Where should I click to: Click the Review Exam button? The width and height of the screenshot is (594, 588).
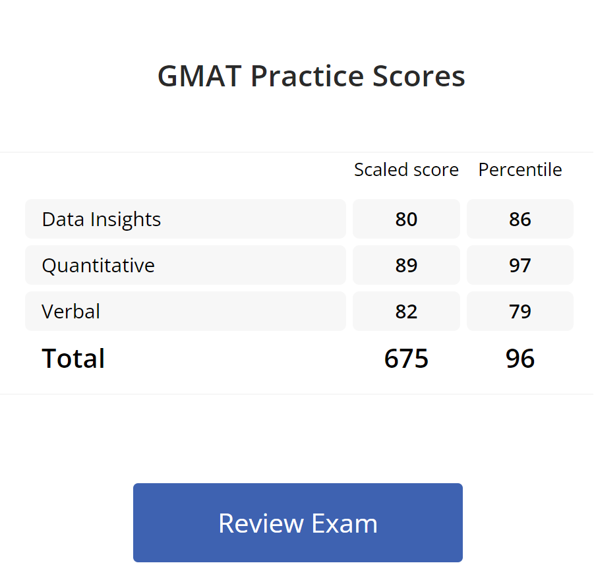pos(297,523)
